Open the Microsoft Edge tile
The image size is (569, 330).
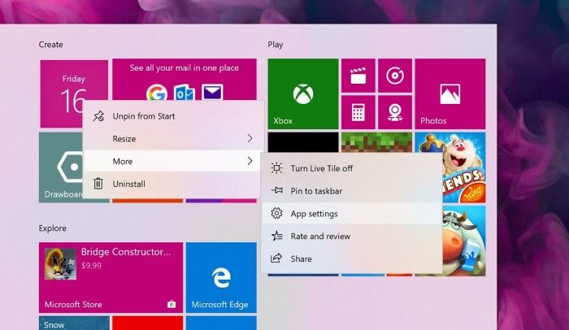click(x=220, y=278)
